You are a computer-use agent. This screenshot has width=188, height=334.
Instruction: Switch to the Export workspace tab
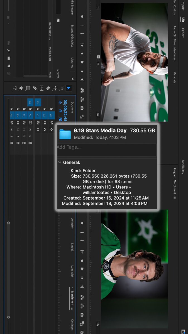(x=183, y=33)
